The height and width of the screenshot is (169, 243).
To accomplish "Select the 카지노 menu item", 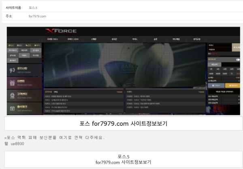I will coord(134,40).
